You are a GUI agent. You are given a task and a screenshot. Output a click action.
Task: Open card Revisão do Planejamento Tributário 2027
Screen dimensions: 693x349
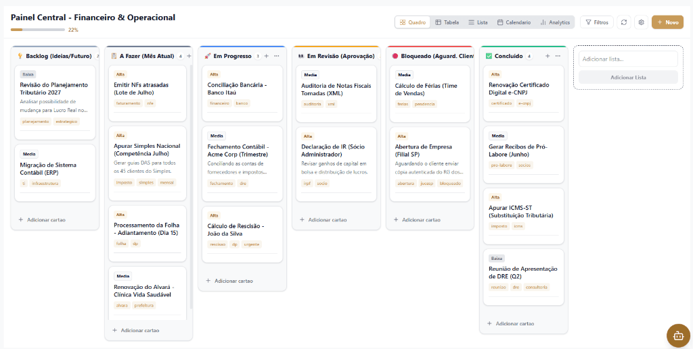click(x=55, y=102)
